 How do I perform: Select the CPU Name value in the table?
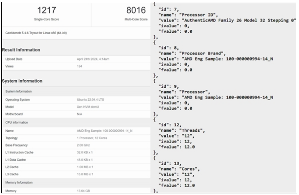[105, 131]
